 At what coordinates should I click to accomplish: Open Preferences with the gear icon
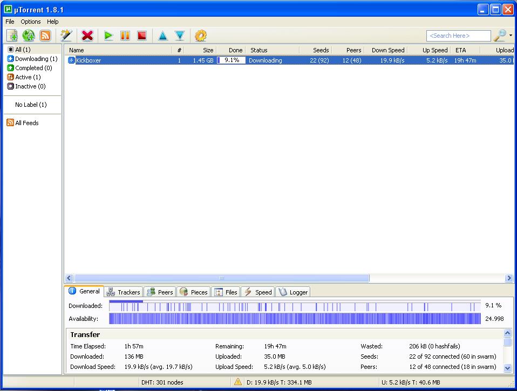tap(201, 36)
